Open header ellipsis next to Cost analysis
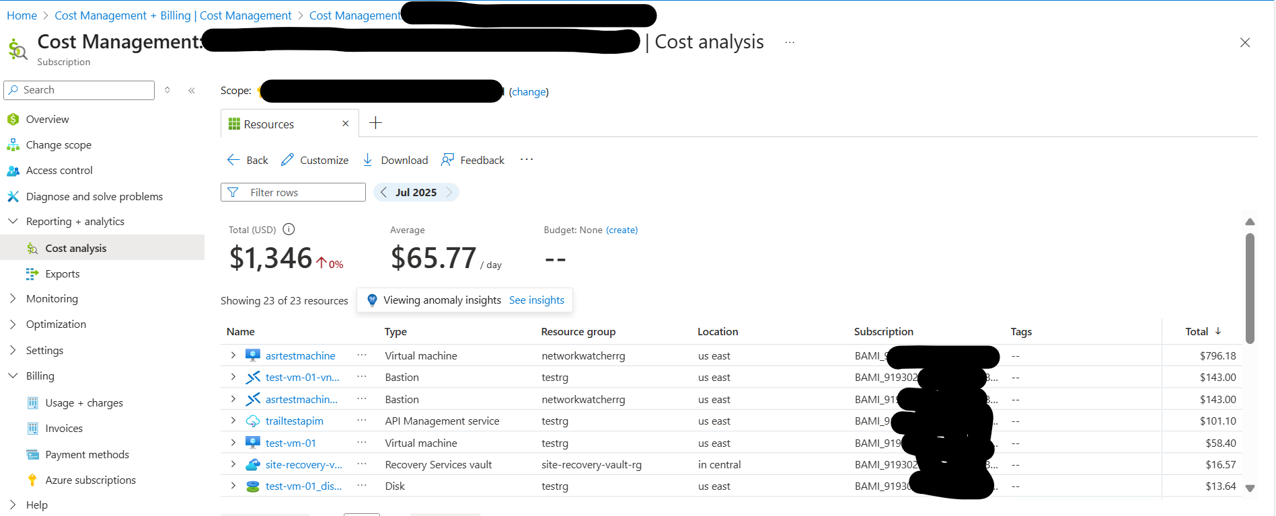The height and width of the screenshot is (516, 1276). [x=790, y=42]
